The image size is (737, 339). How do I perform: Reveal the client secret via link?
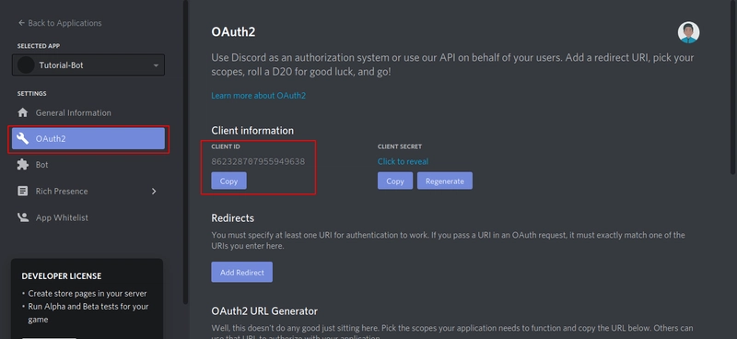tap(403, 162)
